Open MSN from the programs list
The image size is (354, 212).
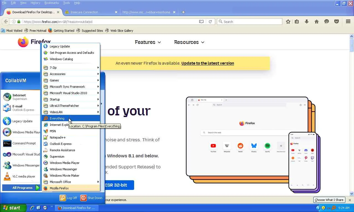coord(71,131)
